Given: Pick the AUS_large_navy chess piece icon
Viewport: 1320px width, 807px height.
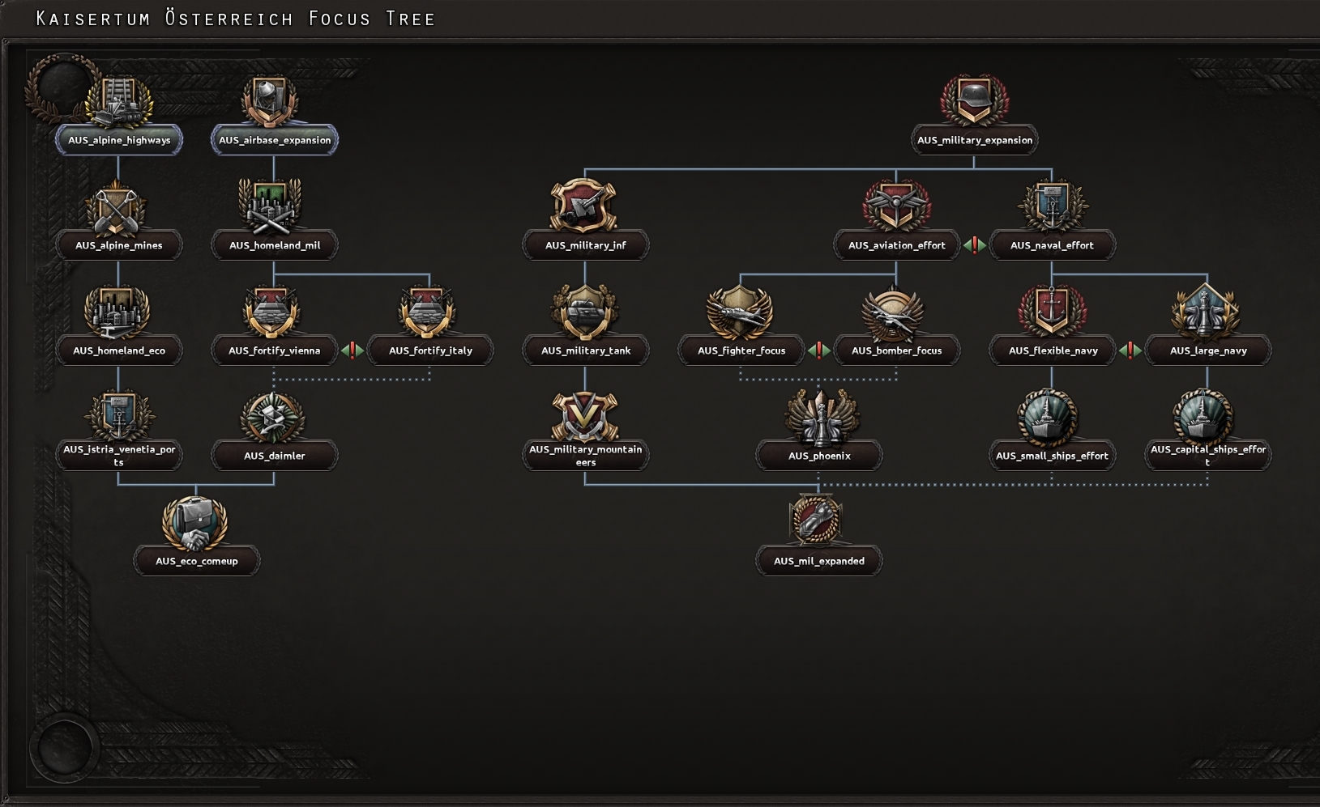Looking at the screenshot, I should (1207, 312).
